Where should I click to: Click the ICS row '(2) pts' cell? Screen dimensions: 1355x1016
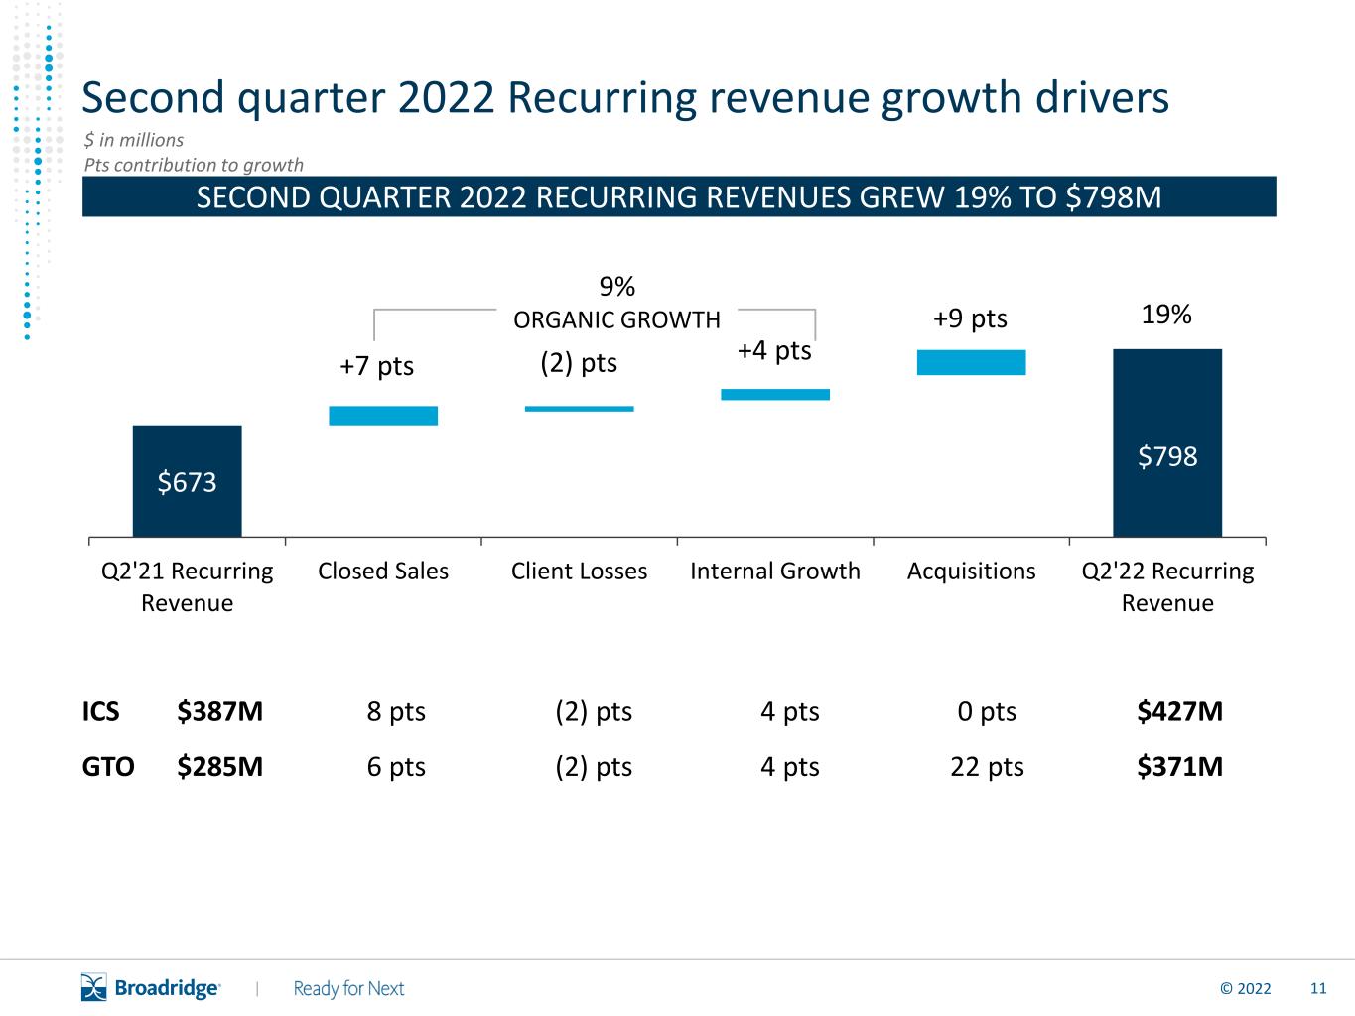pyautogui.click(x=594, y=712)
